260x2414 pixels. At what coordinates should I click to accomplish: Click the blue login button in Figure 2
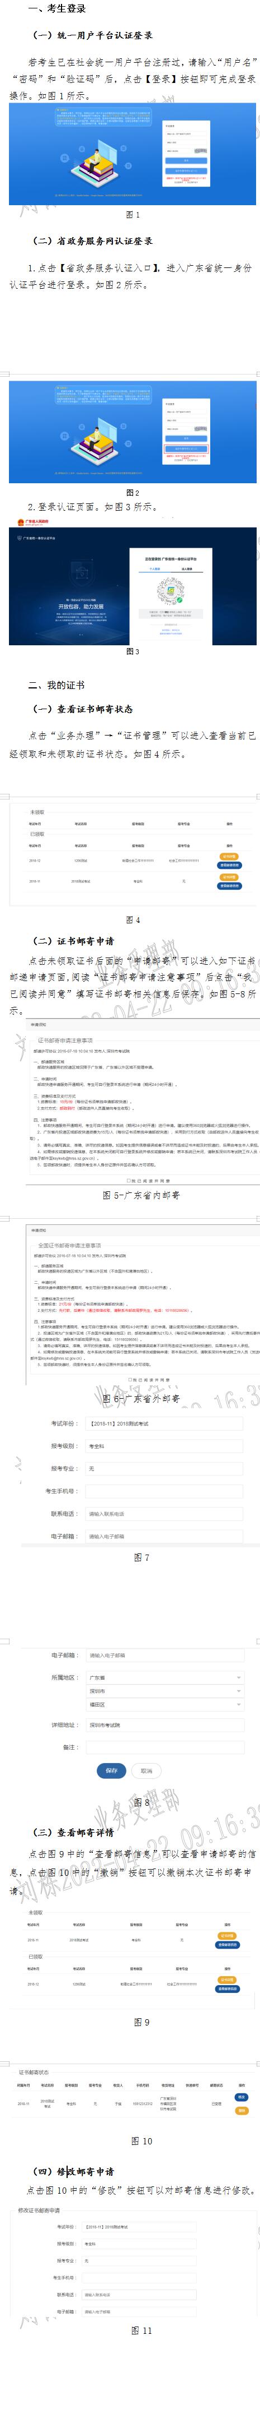point(185,438)
